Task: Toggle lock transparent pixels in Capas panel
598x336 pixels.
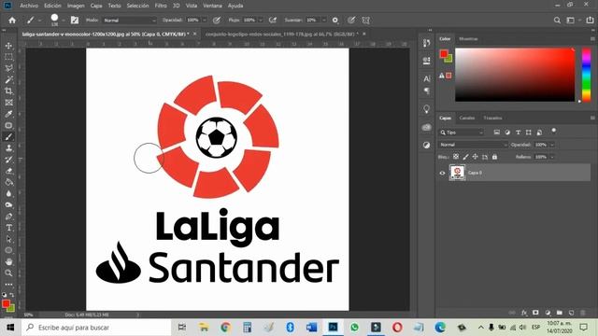Action: (x=456, y=157)
